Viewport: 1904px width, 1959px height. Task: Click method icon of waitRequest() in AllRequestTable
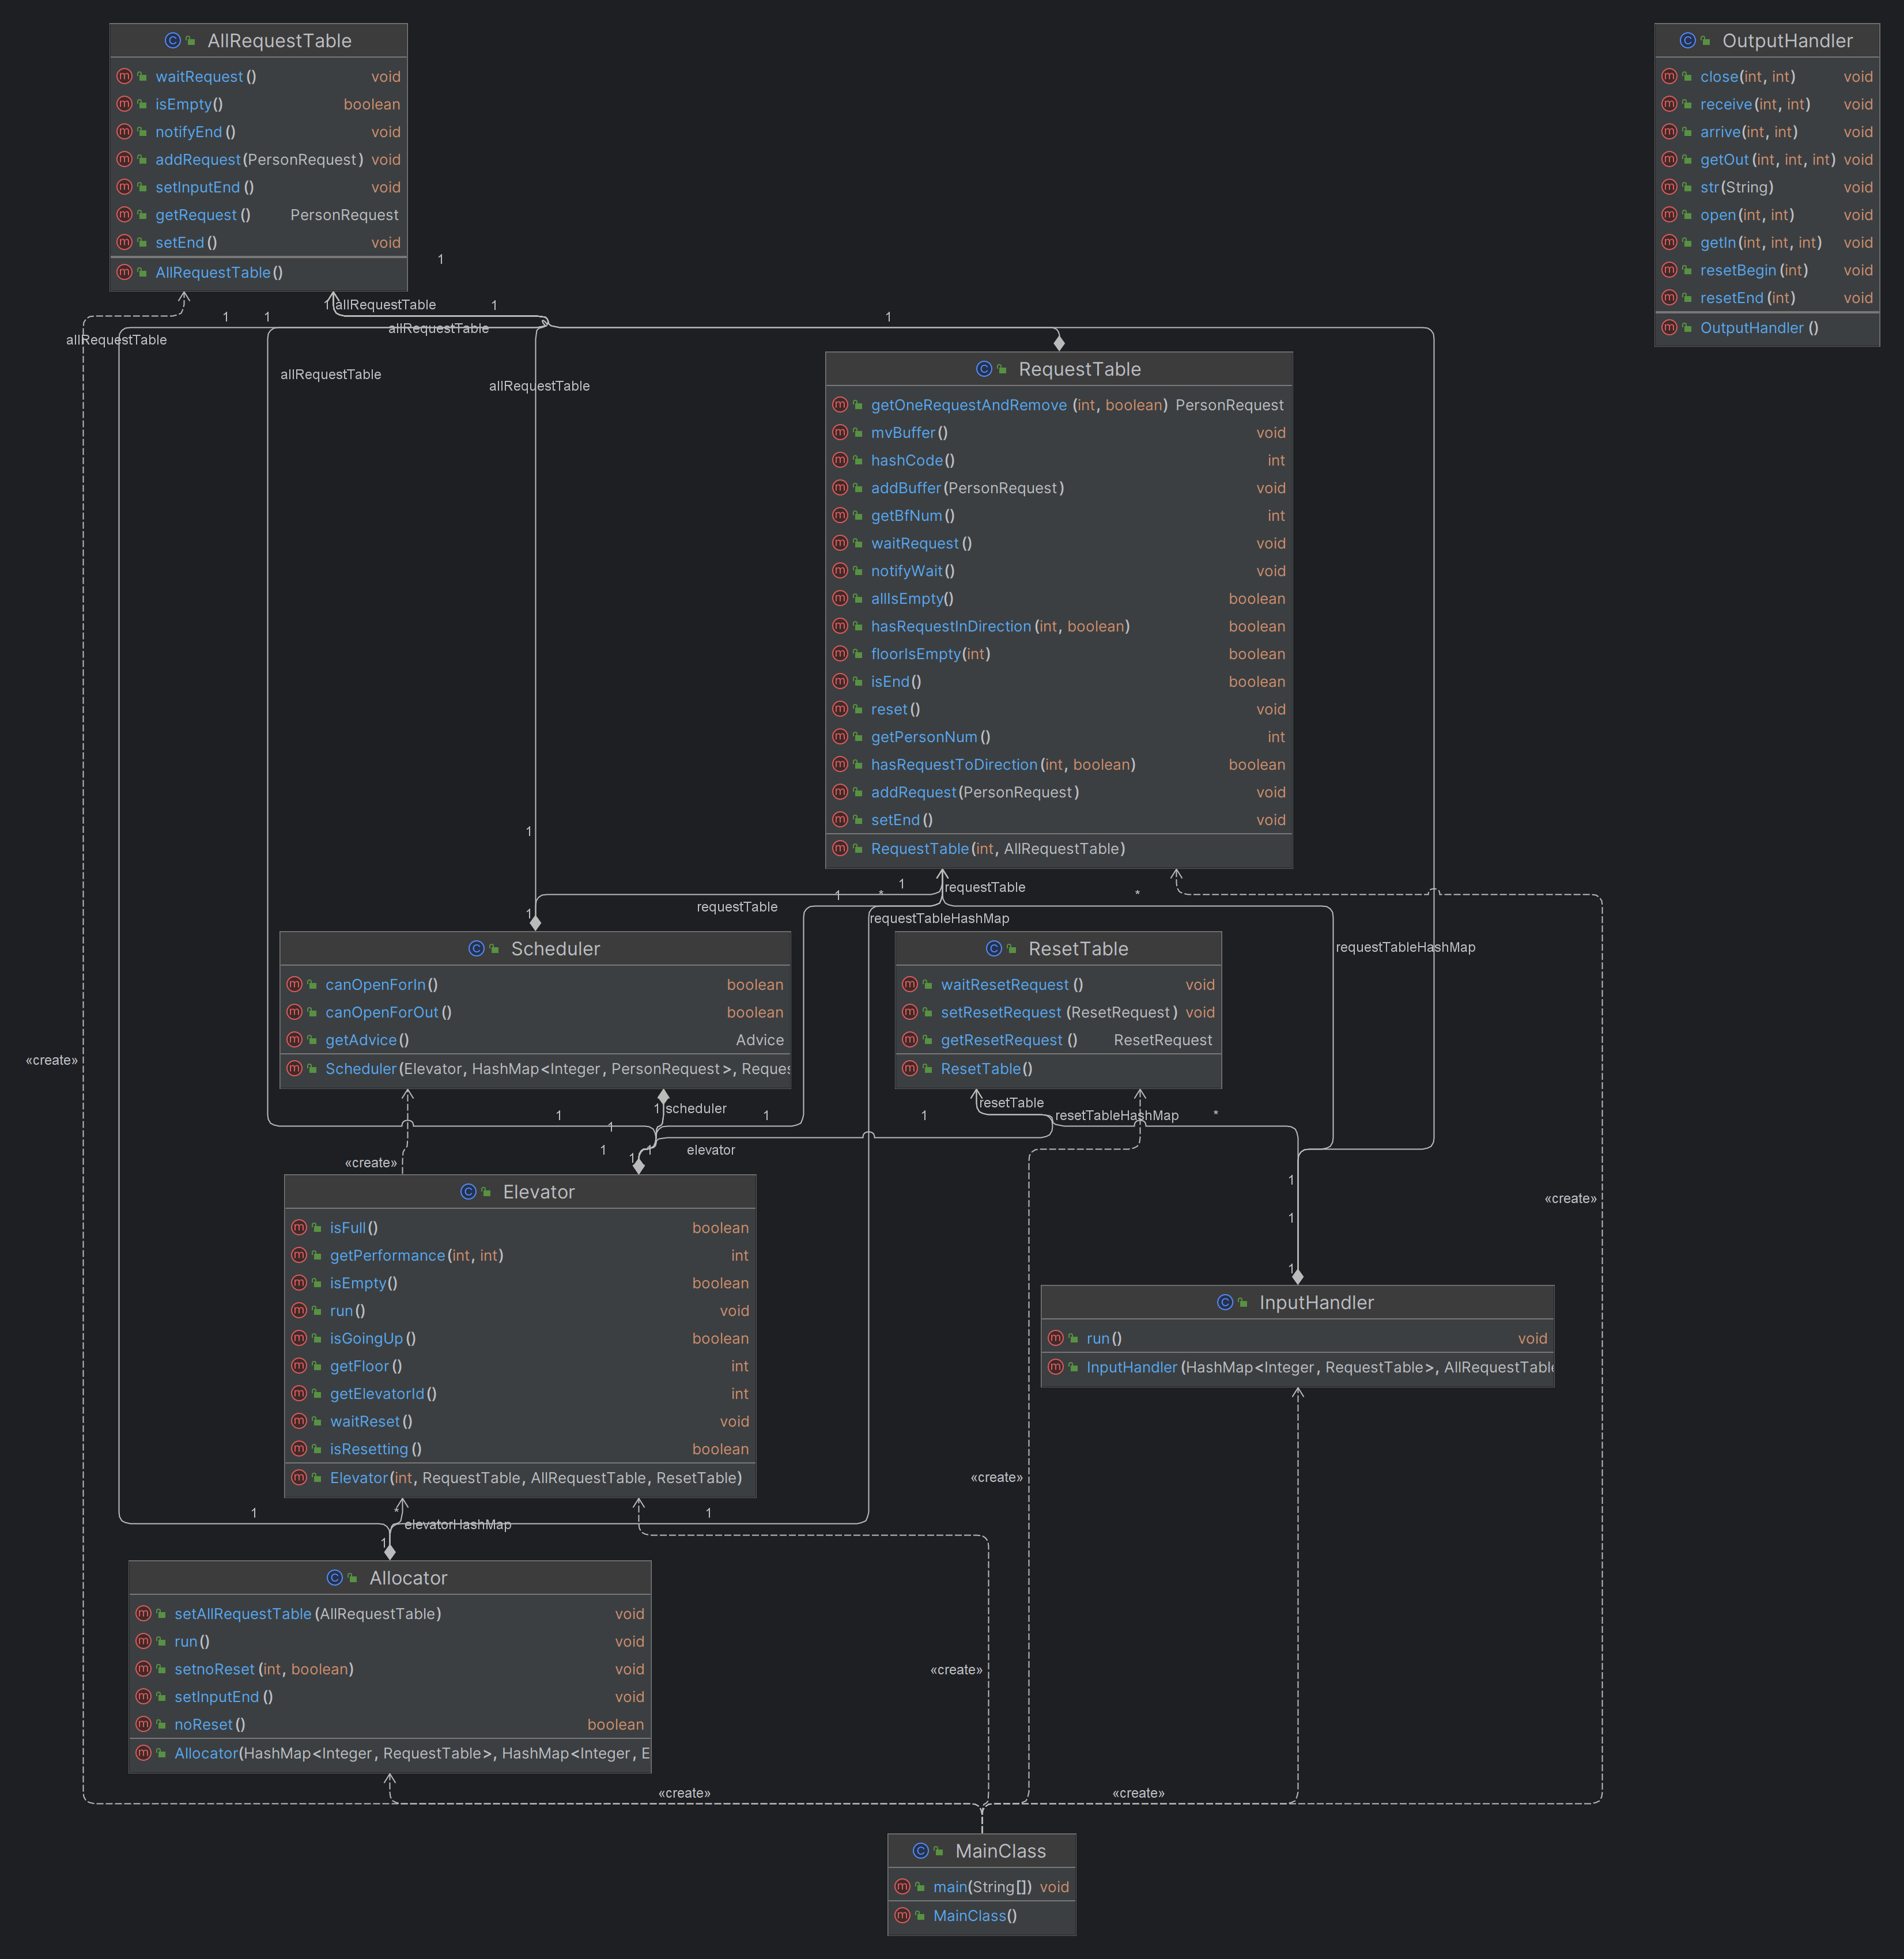pos(125,76)
